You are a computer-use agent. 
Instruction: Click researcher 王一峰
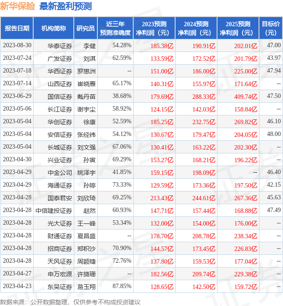coord(86,224)
